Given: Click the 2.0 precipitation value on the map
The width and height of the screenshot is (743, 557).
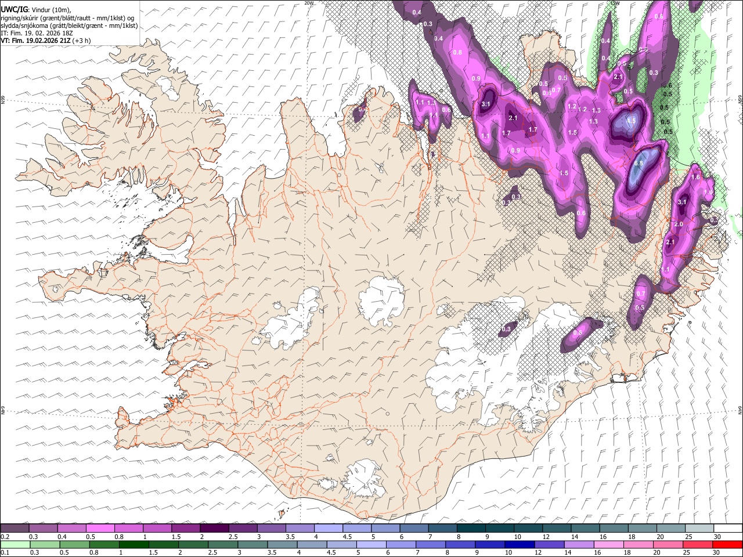Looking at the screenshot, I should (x=678, y=224).
